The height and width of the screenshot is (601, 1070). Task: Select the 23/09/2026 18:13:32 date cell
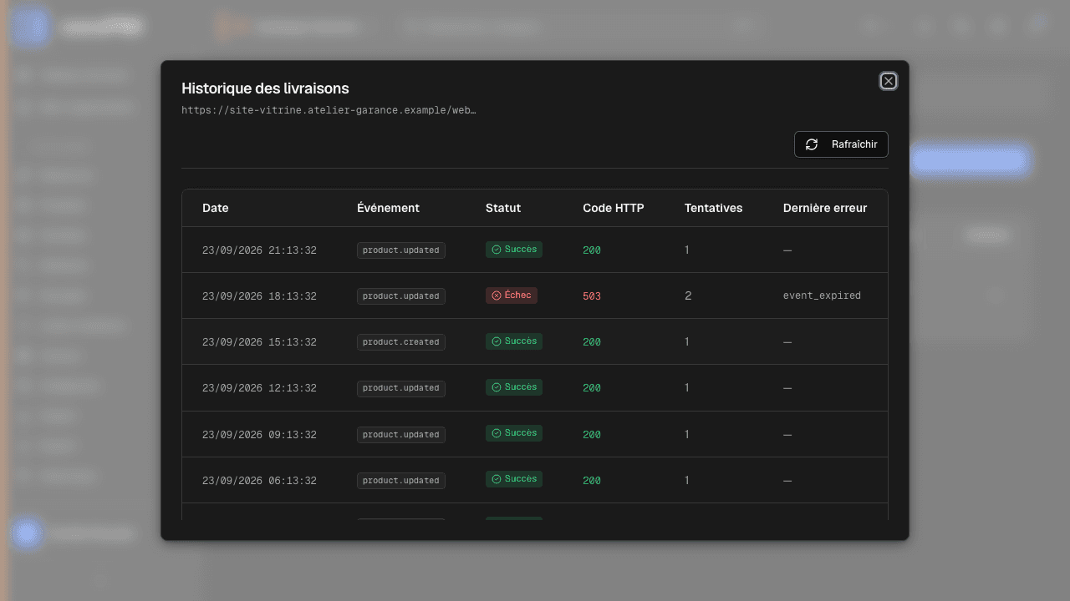(259, 296)
